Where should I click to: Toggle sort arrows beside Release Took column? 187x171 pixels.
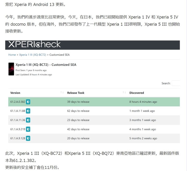(124, 92)
